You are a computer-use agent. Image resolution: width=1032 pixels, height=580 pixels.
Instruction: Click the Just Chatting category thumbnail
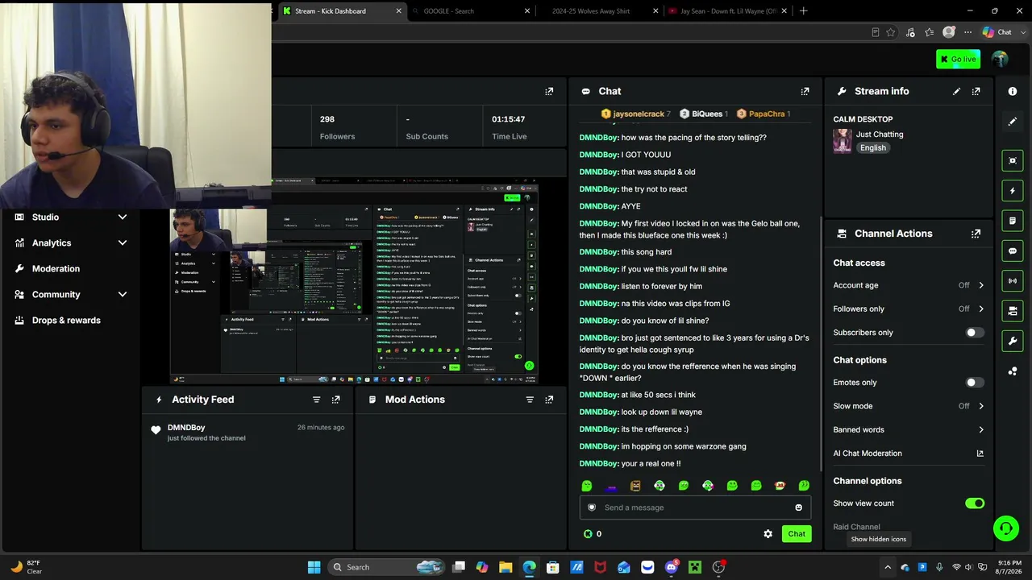pos(843,141)
